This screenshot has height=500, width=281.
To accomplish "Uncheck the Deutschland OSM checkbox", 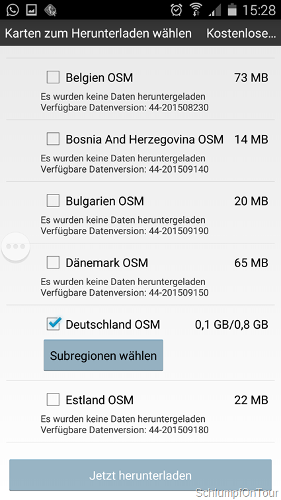I will coord(53,324).
